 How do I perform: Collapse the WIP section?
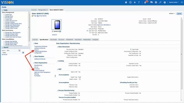57,69
